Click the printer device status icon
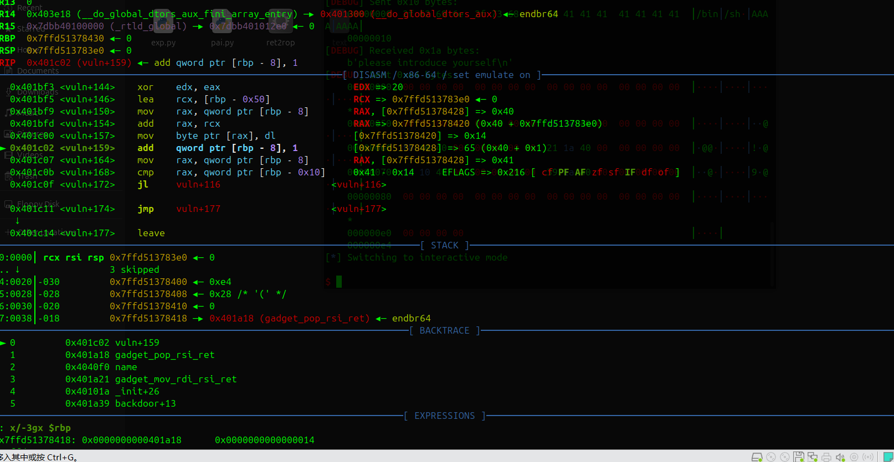This screenshot has height=462, width=894. coord(826,457)
